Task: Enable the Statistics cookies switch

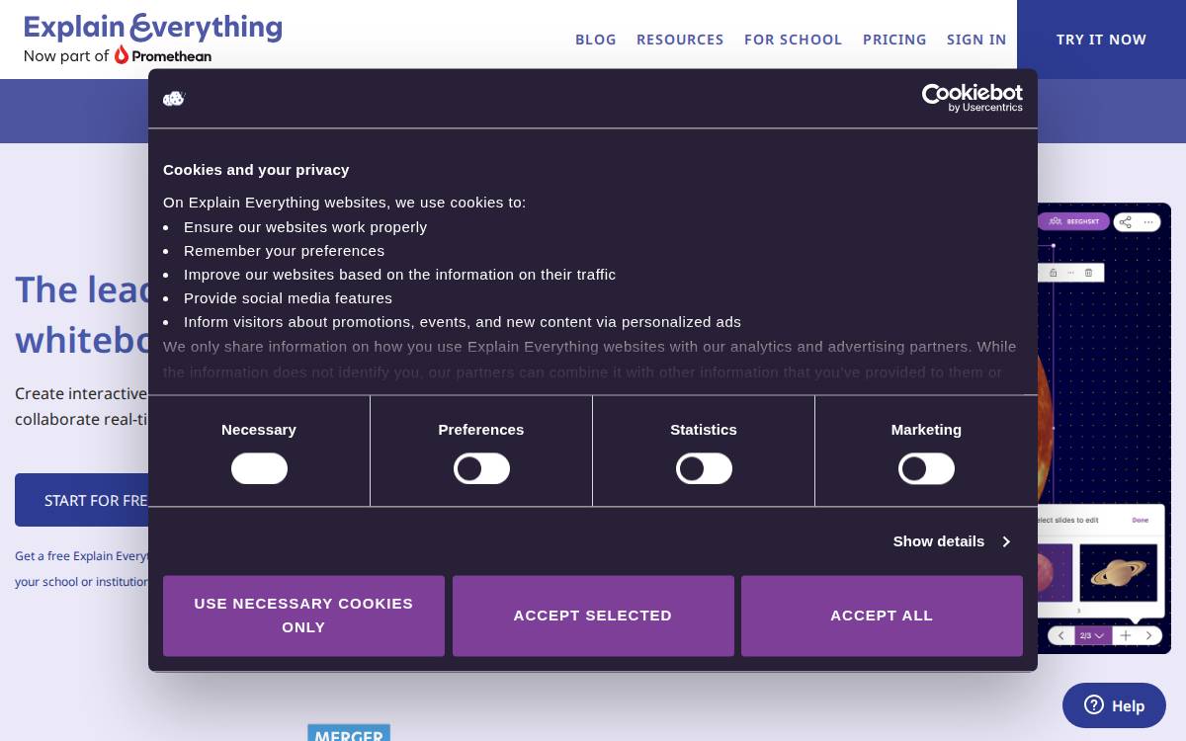Action: [704, 468]
